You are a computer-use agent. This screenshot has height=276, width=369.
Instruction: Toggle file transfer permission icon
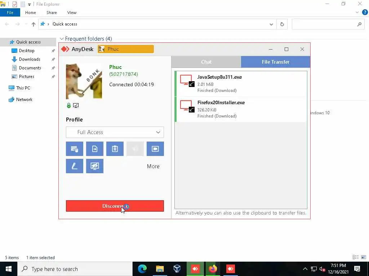pyautogui.click(x=95, y=149)
